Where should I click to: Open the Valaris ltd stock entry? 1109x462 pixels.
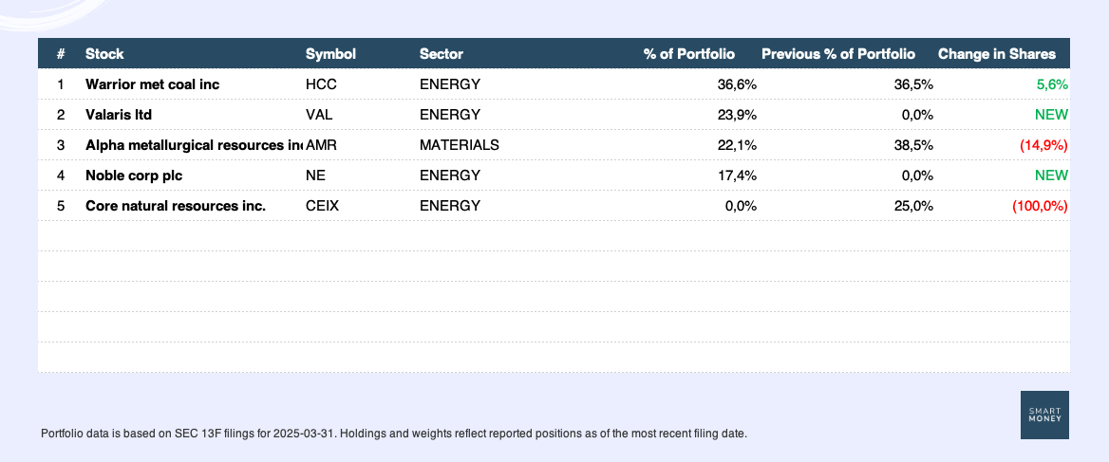119,115
